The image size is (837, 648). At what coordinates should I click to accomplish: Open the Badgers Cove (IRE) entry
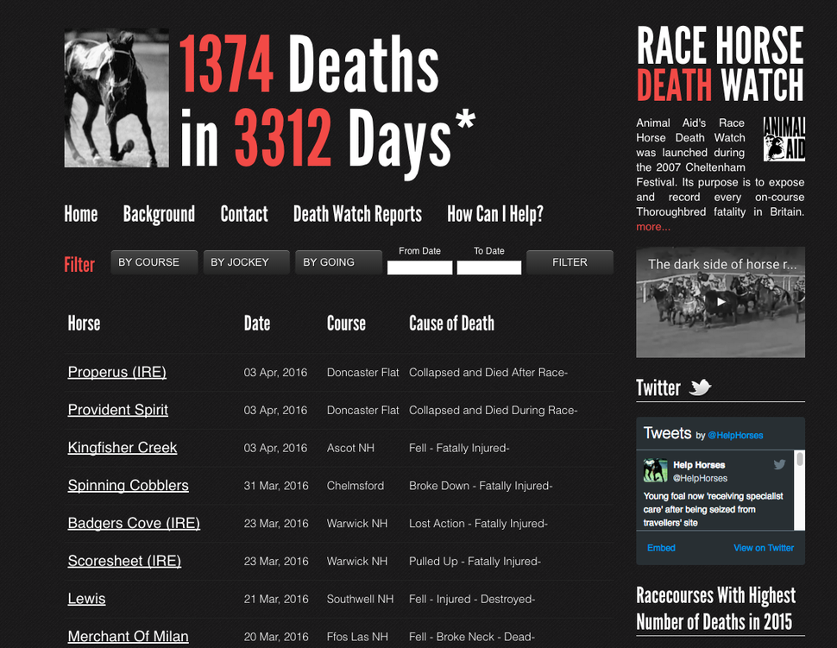point(134,523)
